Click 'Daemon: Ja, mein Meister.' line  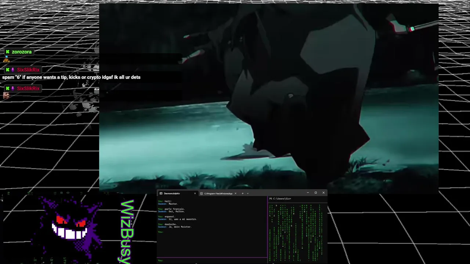[175, 227]
